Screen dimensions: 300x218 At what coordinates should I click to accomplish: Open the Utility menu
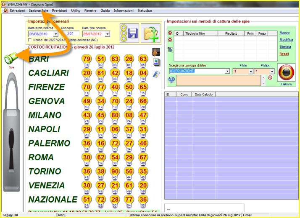coord(76,11)
